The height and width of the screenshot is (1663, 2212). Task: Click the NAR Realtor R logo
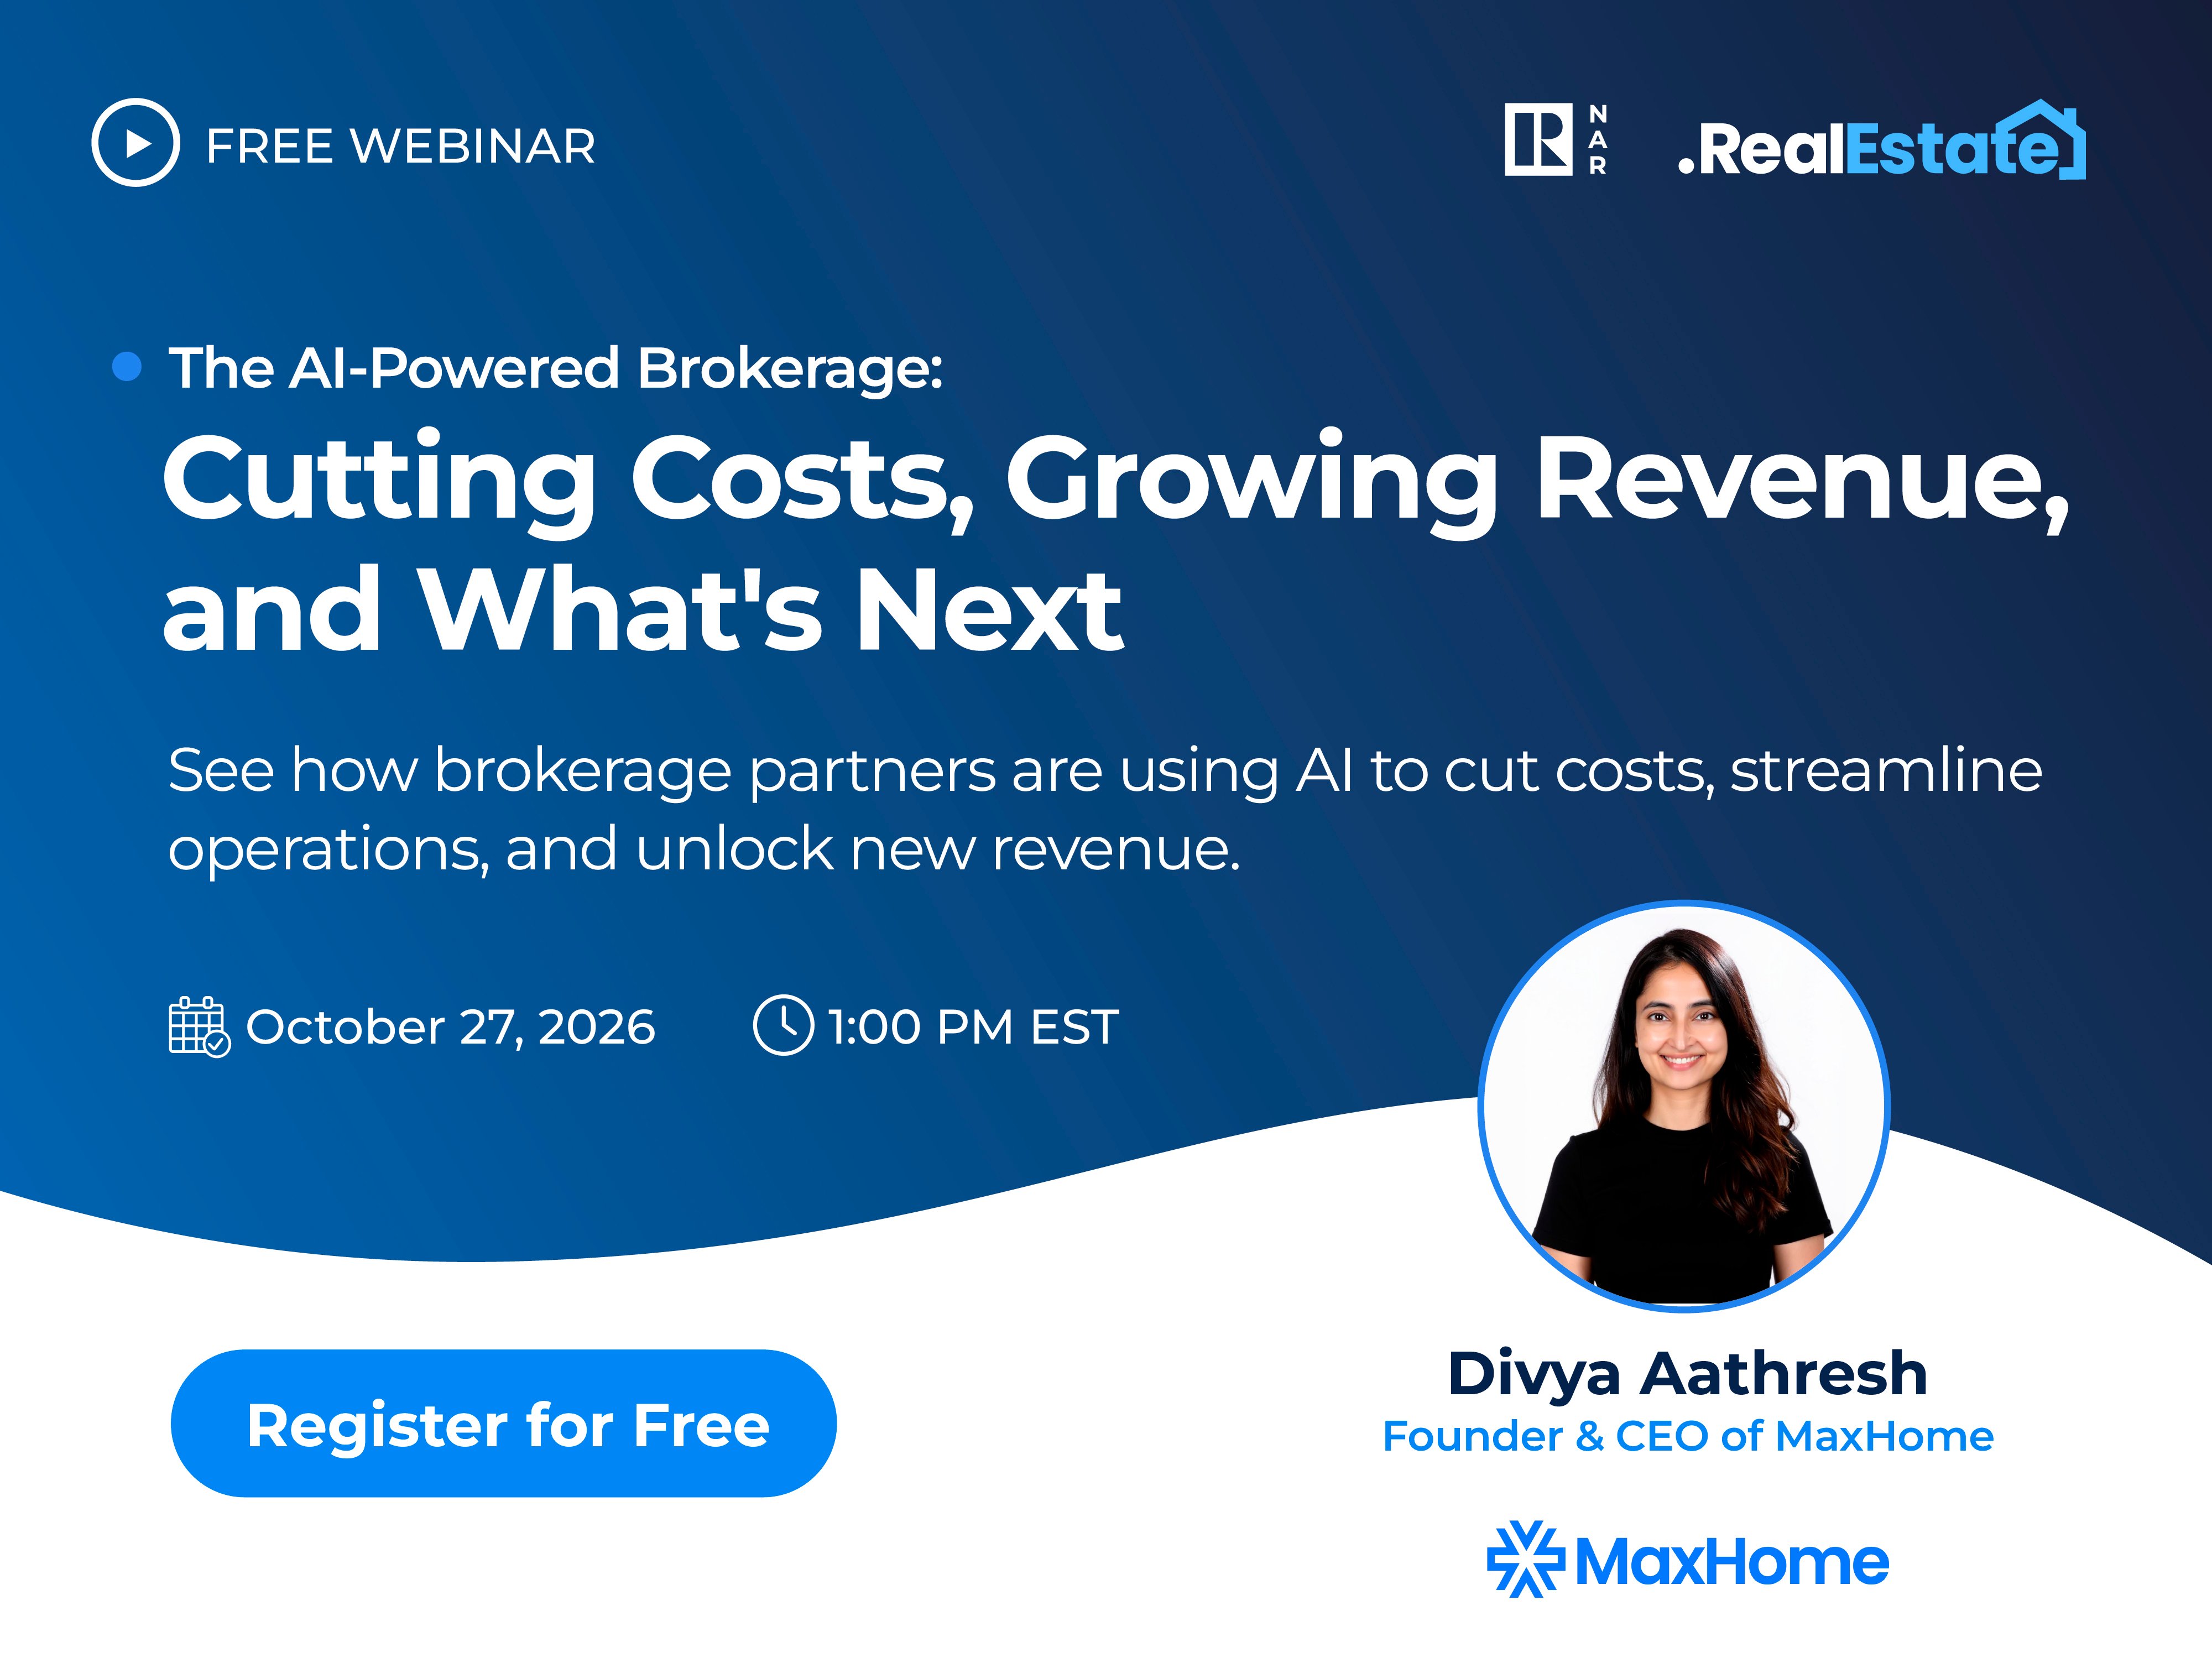tap(1538, 141)
